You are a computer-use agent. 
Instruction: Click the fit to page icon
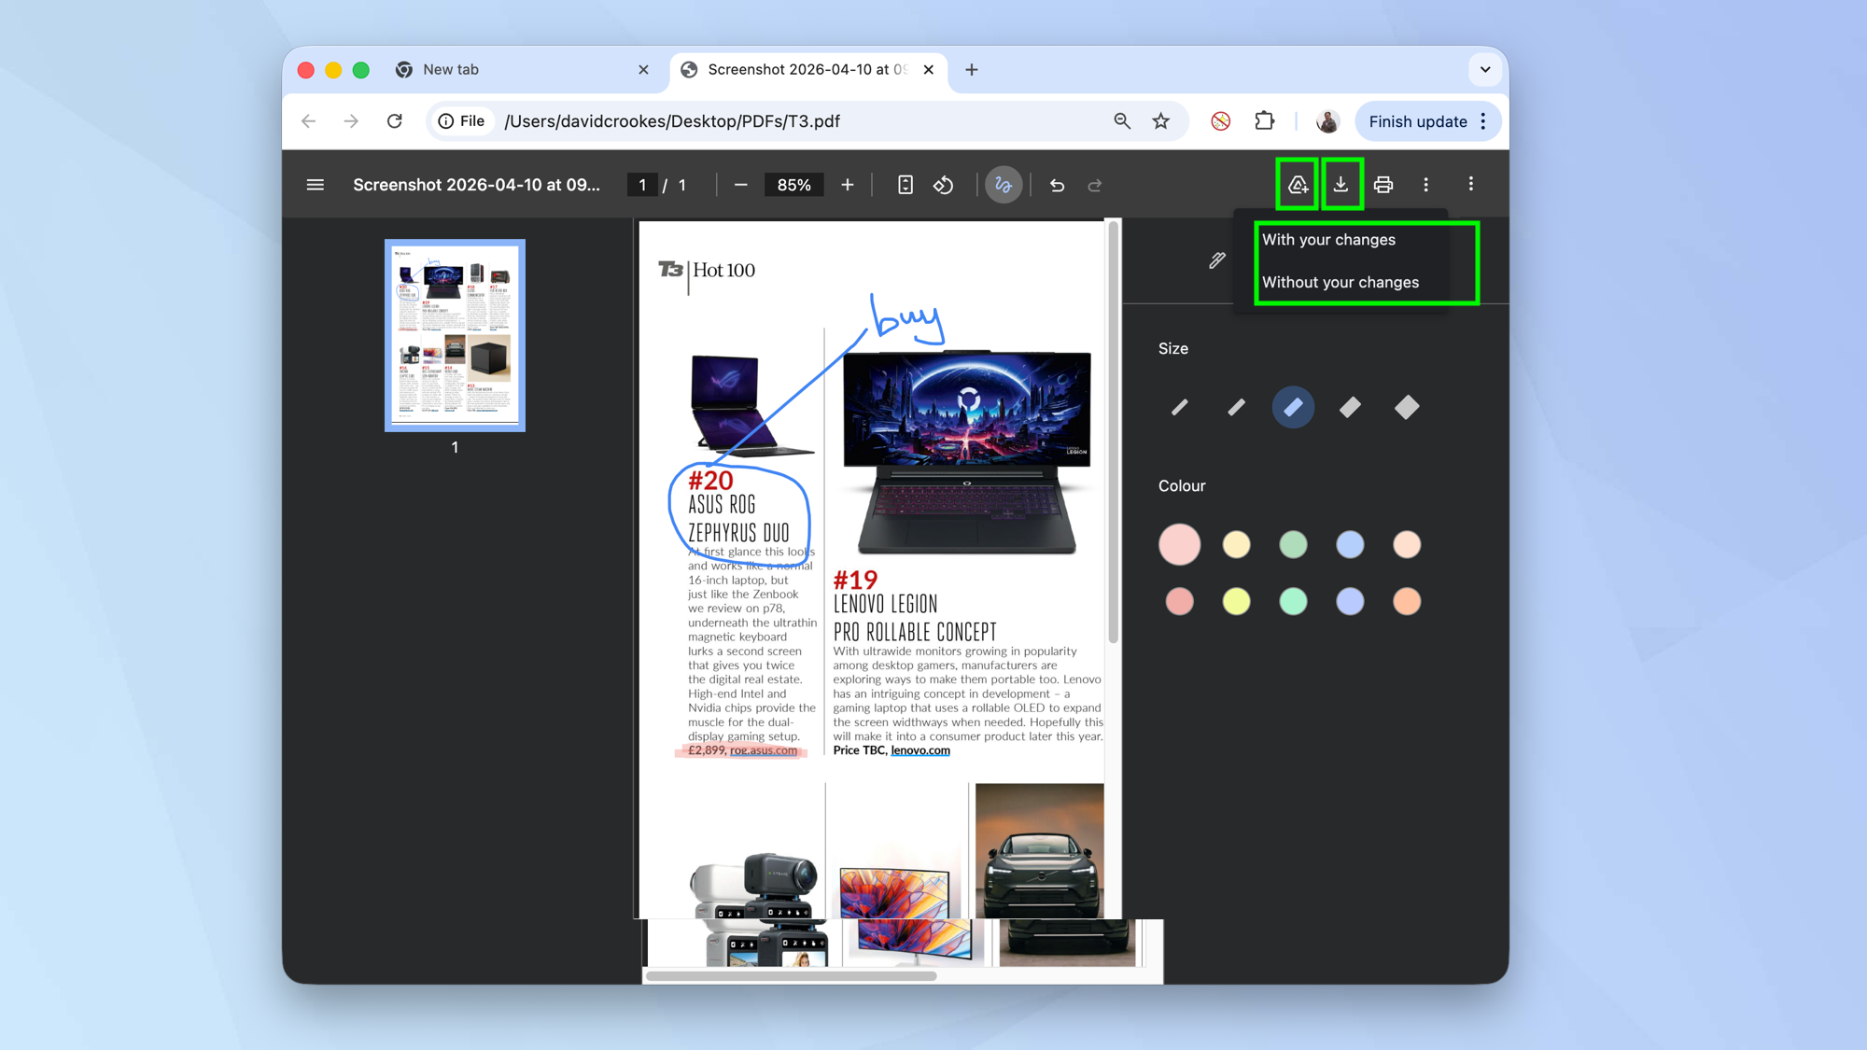point(905,185)
